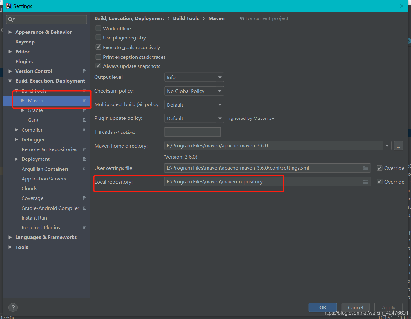The image size is (411, 319).
Task: Enable Use plugin registry checkbox
Action: click(98, 38)
